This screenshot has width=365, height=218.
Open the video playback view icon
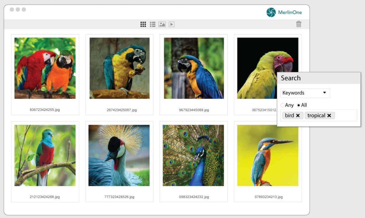(172, 24)
